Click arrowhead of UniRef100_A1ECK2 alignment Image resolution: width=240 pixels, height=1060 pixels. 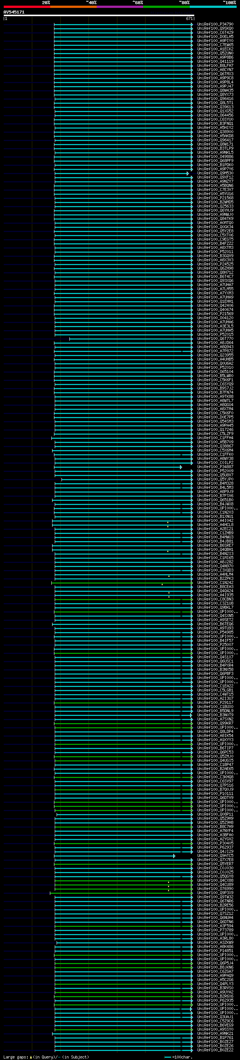pyautogui.click(x=192, y=49)
